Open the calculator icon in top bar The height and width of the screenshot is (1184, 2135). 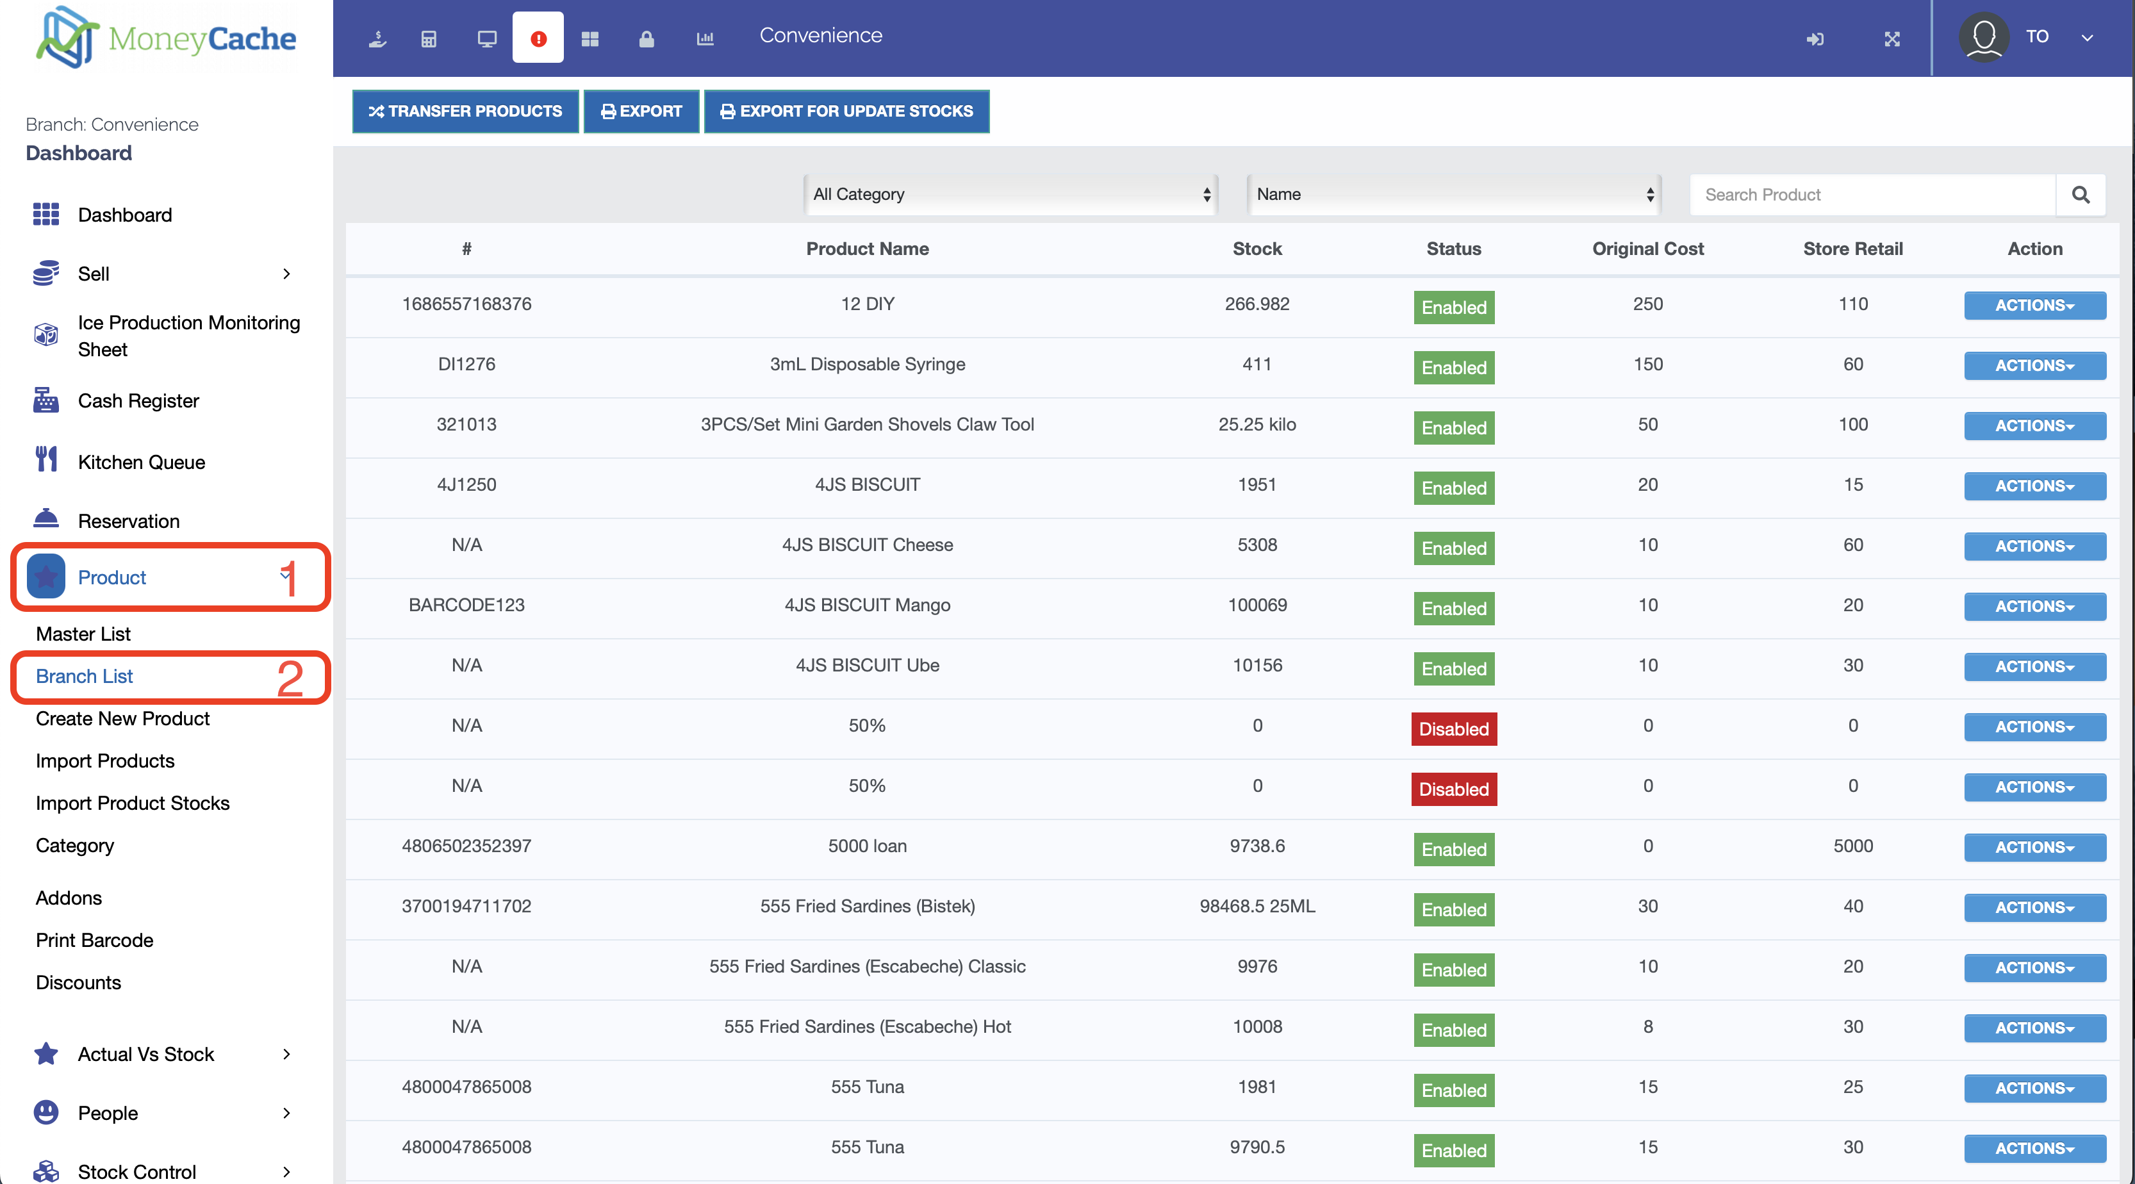[429, 38]
